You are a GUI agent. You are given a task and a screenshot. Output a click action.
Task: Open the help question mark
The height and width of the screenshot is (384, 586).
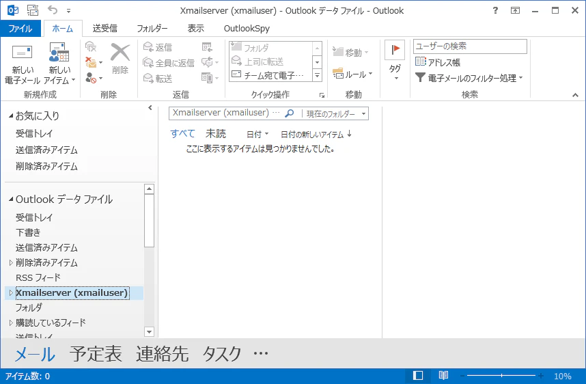496,10
